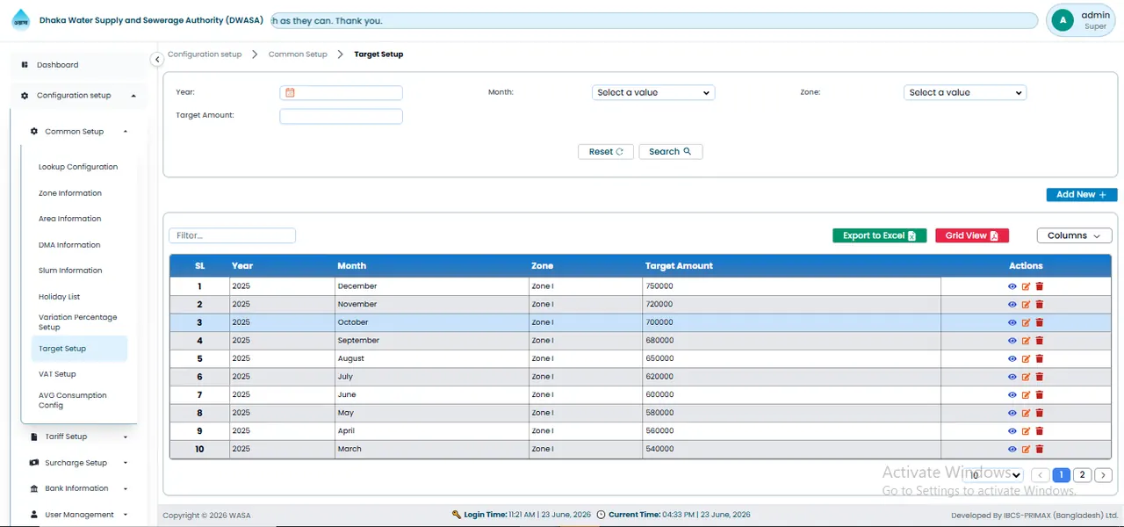Edit the May target entry
This screenshot has height=527, width=1124.
pos(1026,413)
